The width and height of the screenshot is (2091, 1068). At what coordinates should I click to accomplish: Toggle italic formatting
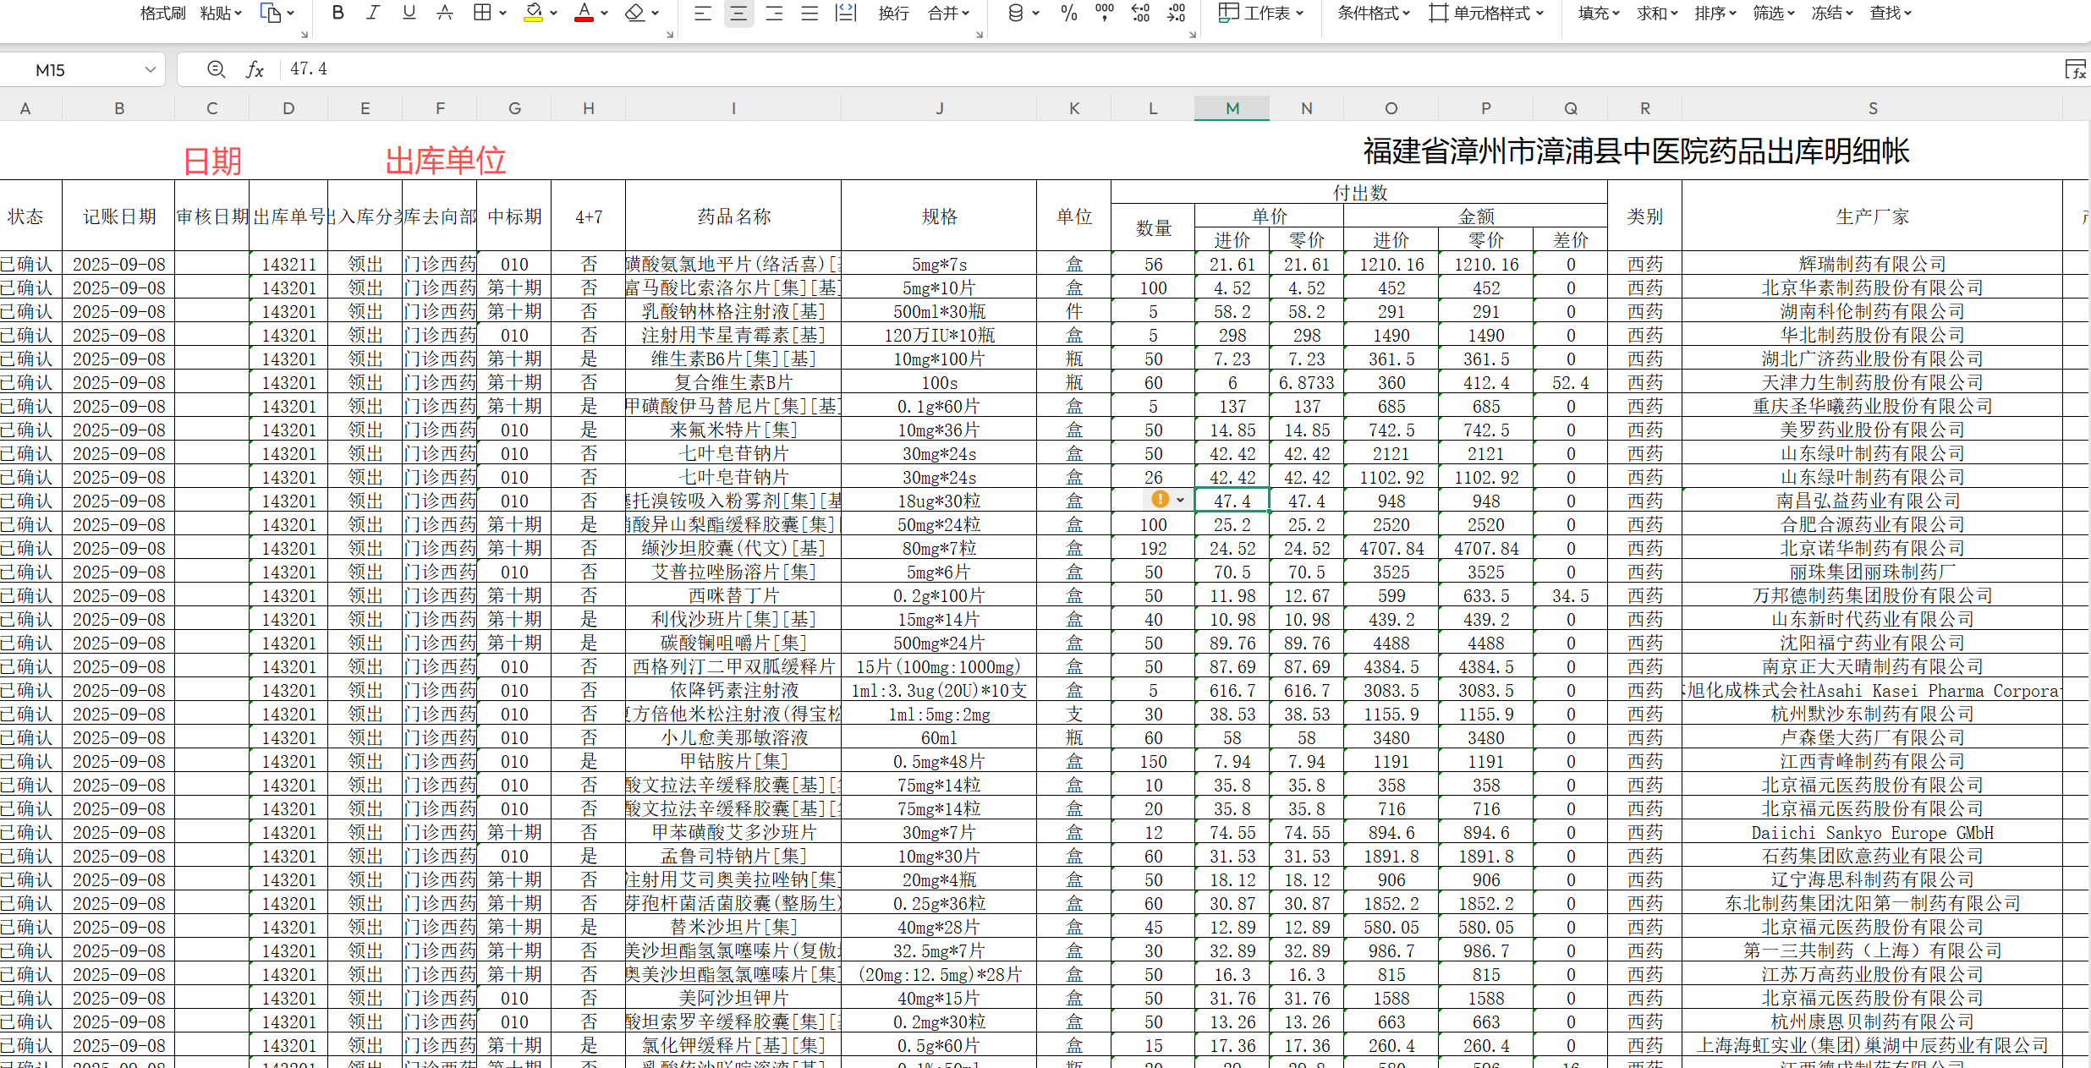[373, 13]
